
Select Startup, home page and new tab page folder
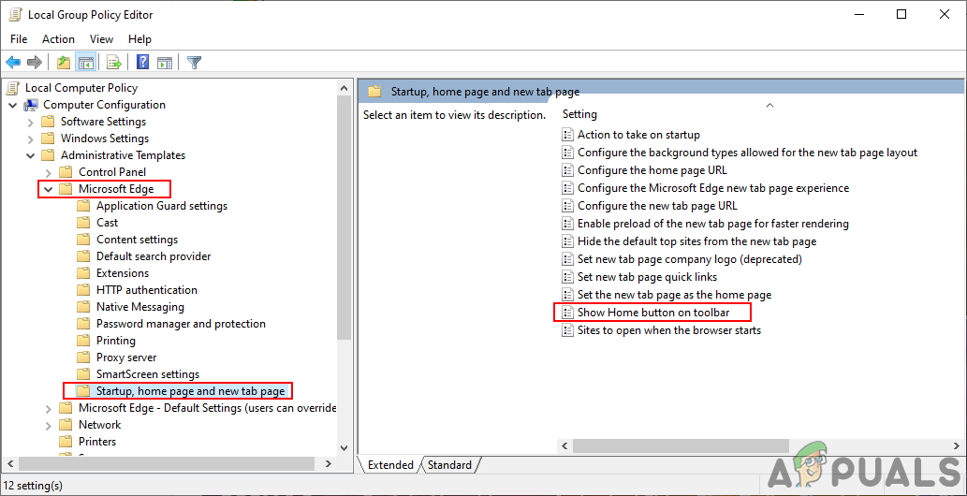191,391
